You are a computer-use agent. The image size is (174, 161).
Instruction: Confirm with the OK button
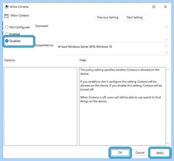[120, 153]
